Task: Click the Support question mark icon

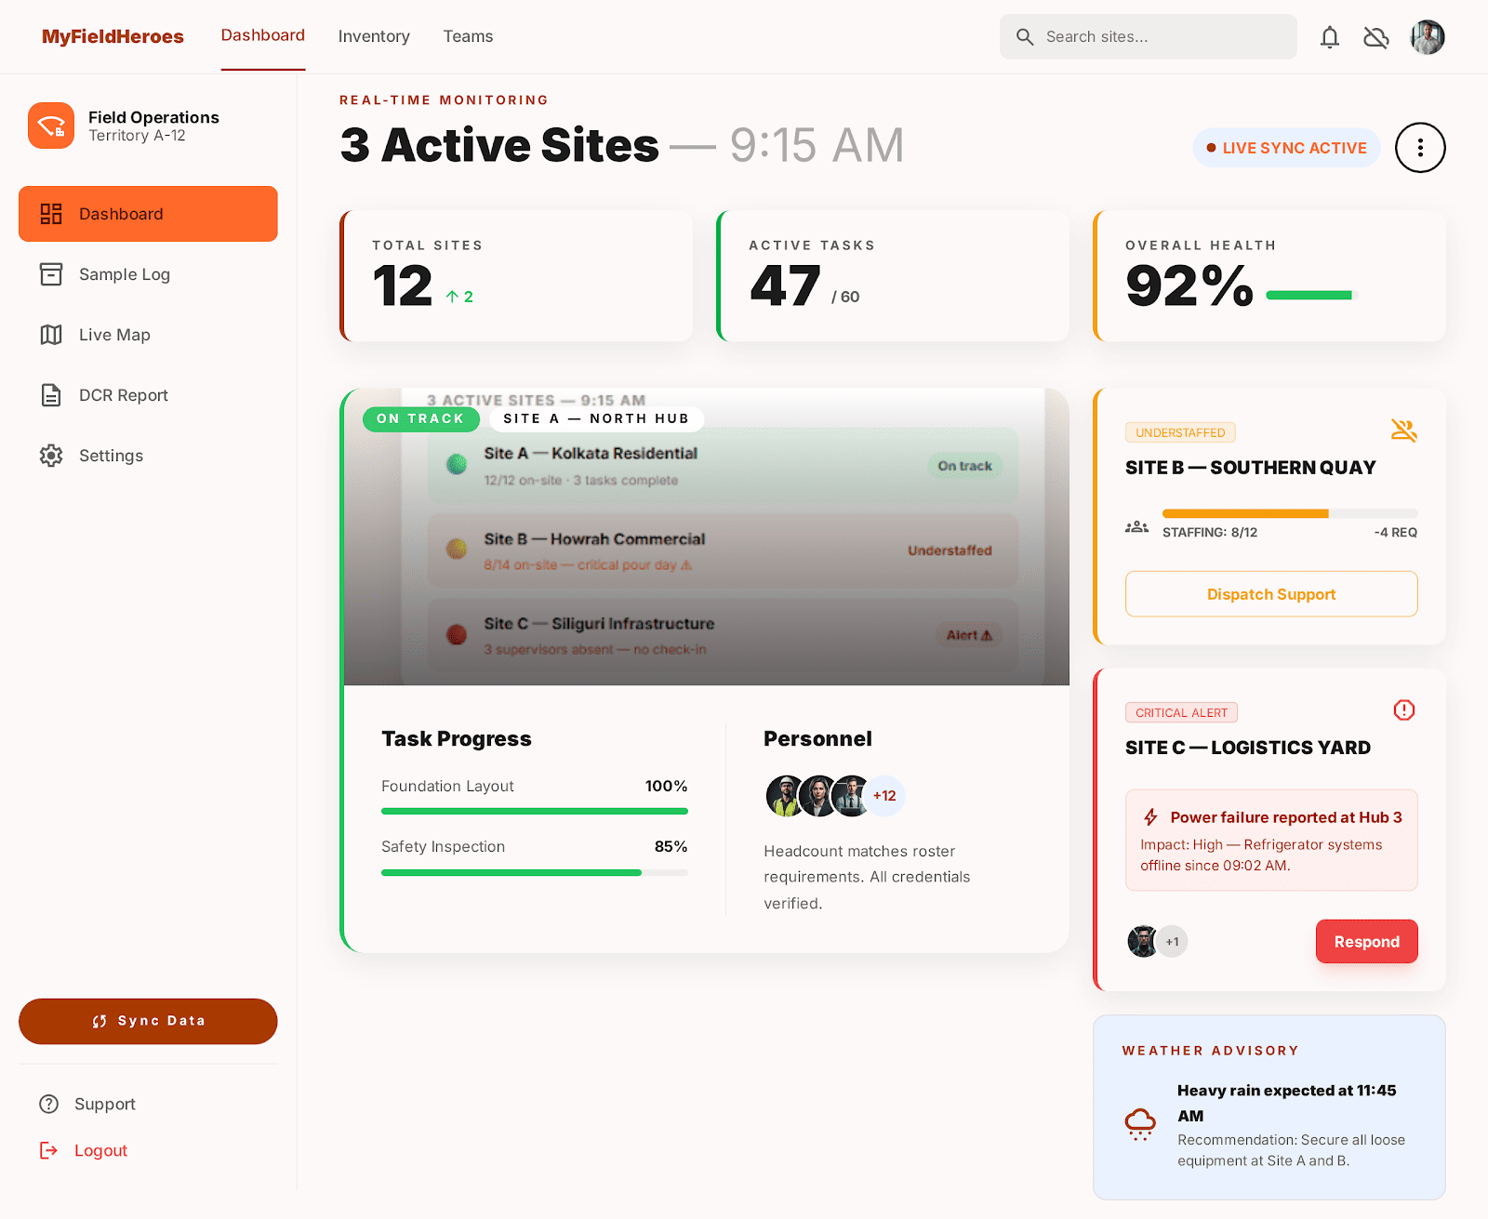Action: [x=48, y=1104]
